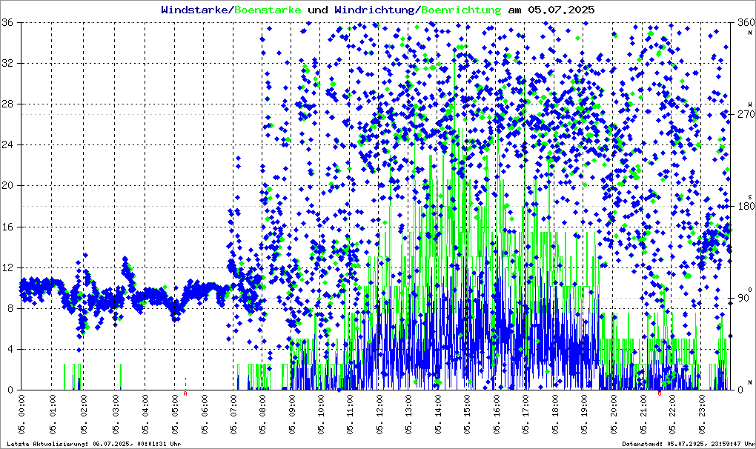Click the 36 value on left axis
Viewport: 756px width, 449px height.
[x=9, y=23]
